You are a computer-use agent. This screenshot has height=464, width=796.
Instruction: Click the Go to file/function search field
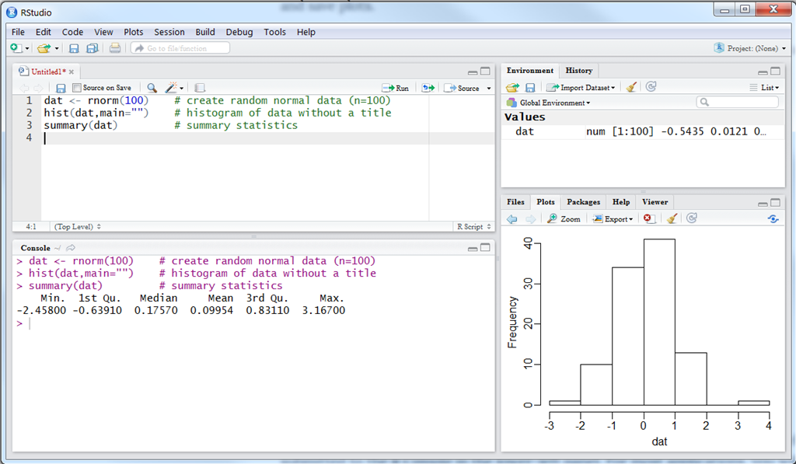pos(180,48)
